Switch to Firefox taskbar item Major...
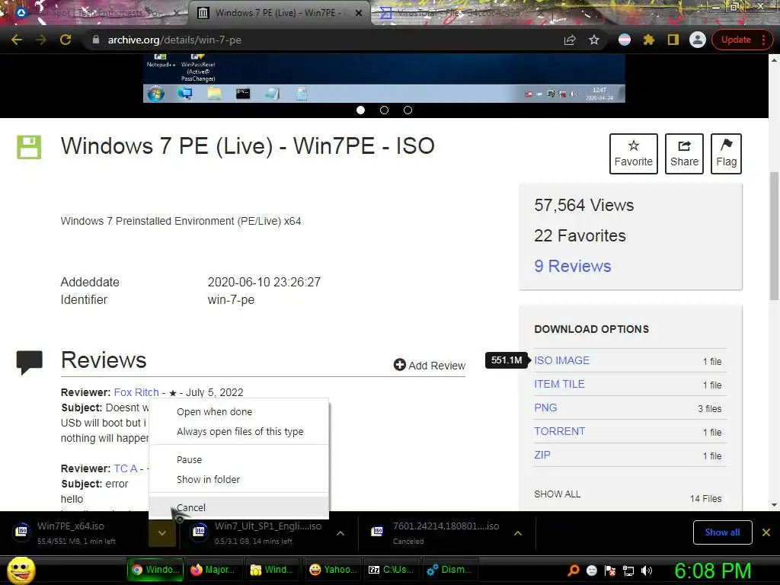This screenshot has width=780, height=585. click(x=214, y=570)
